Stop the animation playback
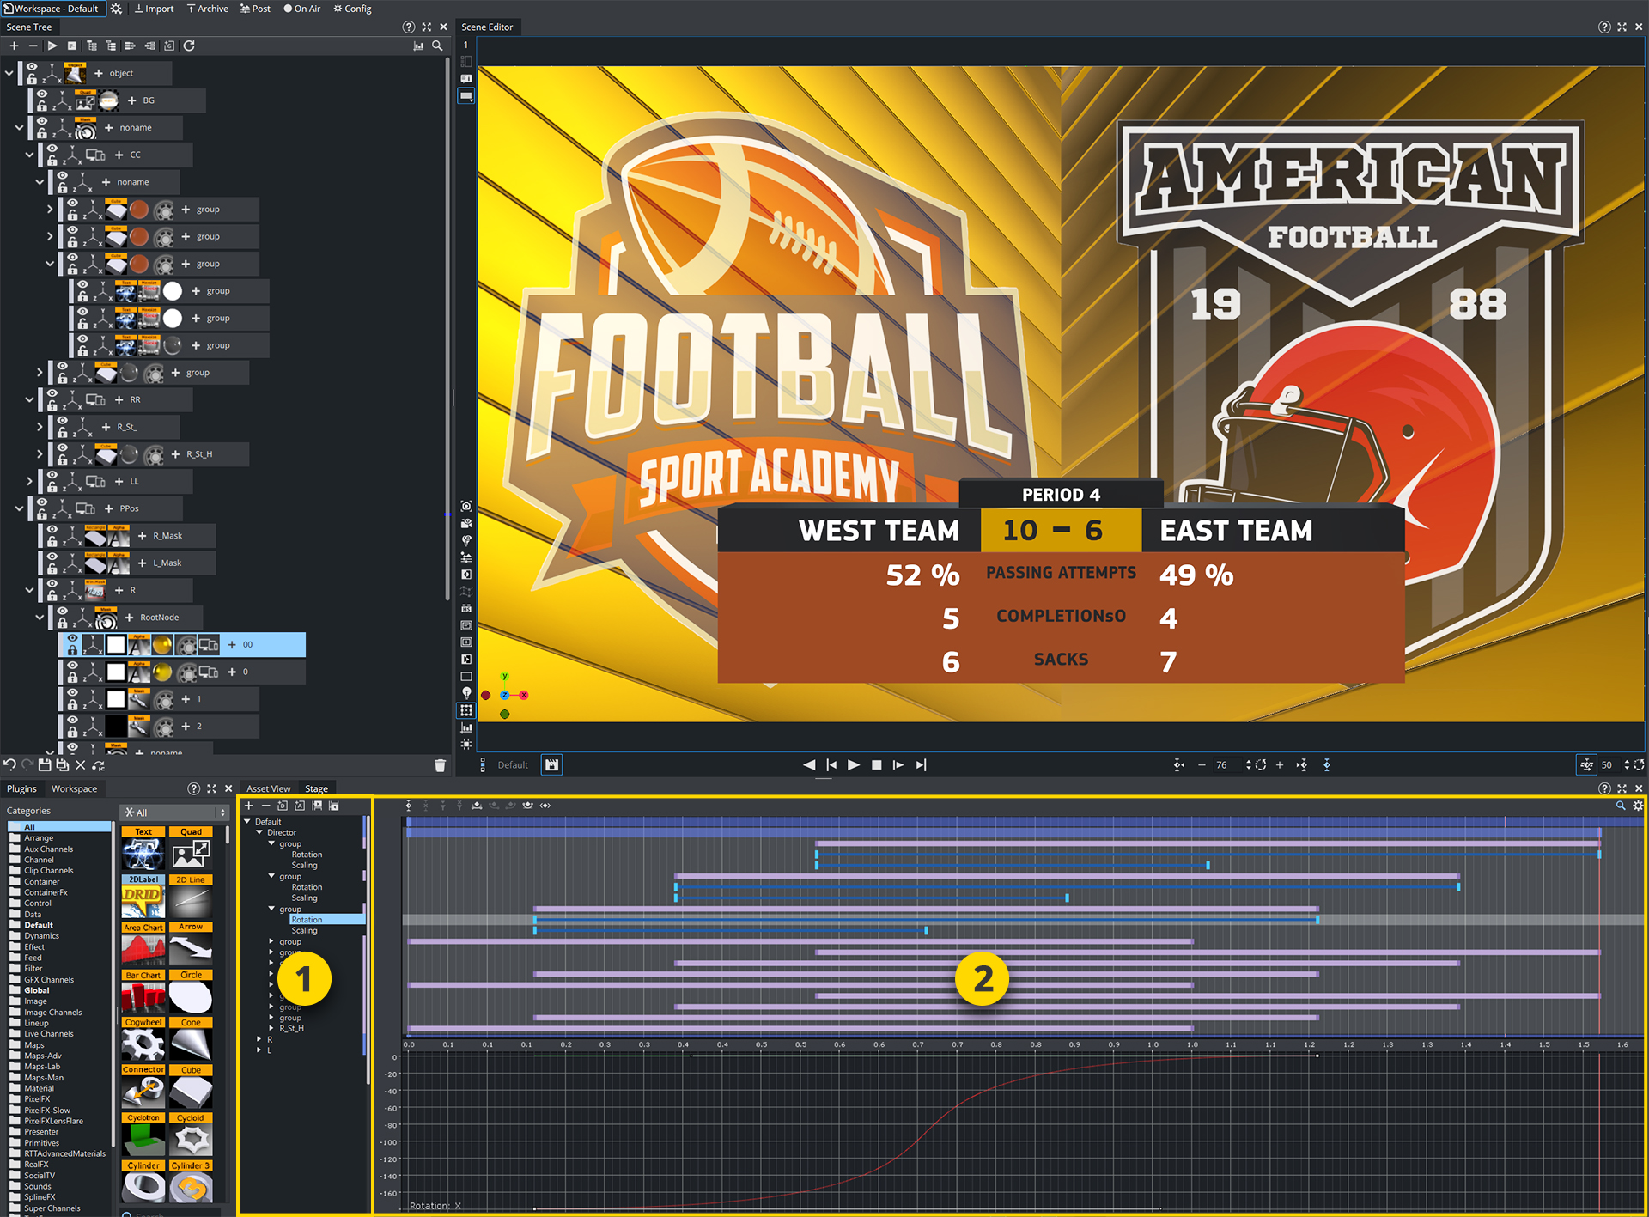Screen dimensions: 1649x1217 [x=876, y=764]
